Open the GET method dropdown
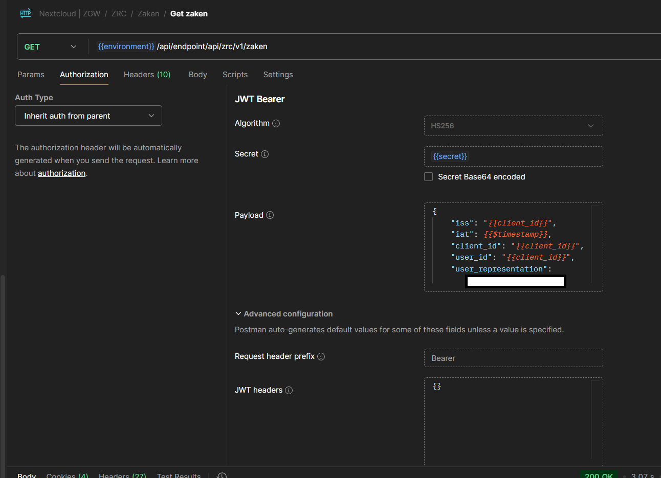Screen dimensions: 661x478 click(x=50, y=47)
